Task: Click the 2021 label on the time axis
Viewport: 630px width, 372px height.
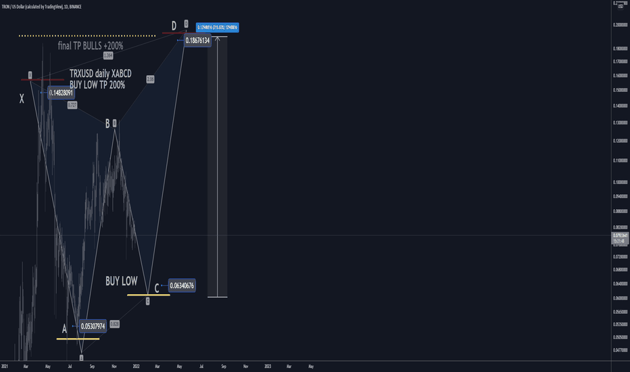Action: click(5, 367)
